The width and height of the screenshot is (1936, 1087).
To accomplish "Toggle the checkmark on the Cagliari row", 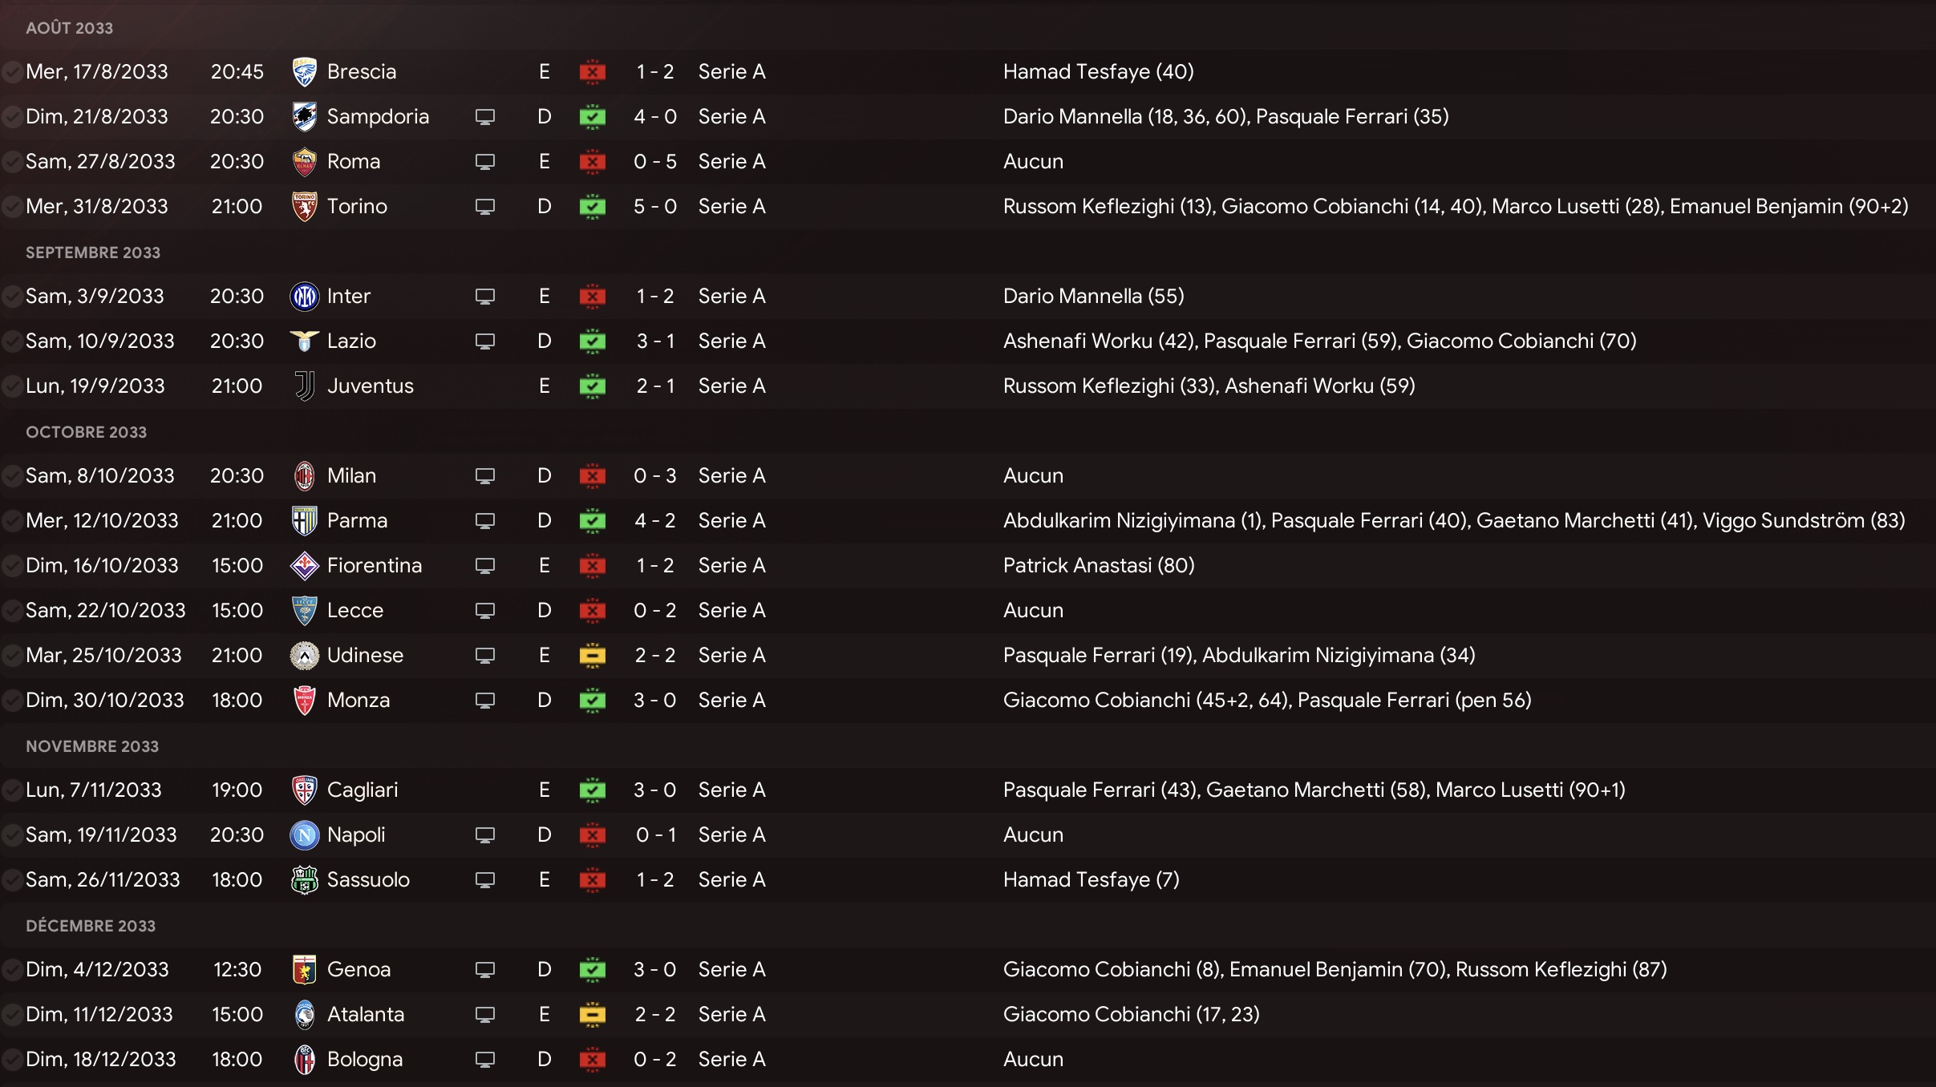I will click(11, 790).
